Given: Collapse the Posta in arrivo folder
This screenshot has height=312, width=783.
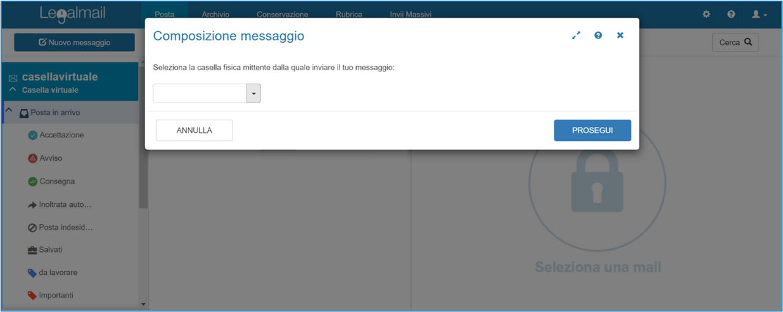Looking at the screenshot, I should [9, 112].
